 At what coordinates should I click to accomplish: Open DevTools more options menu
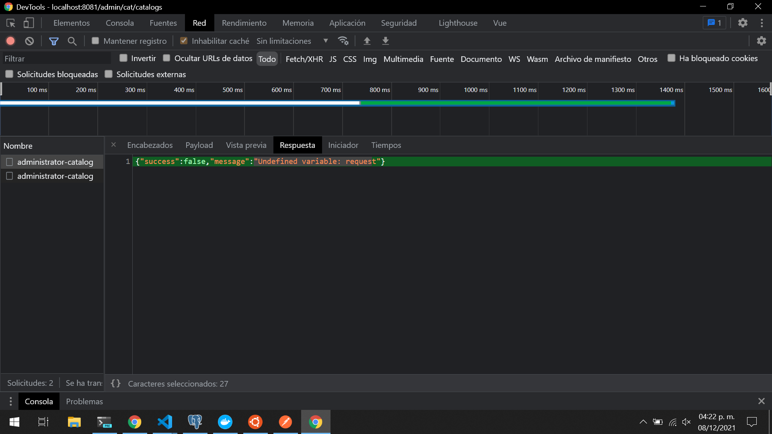click(762, 23)
